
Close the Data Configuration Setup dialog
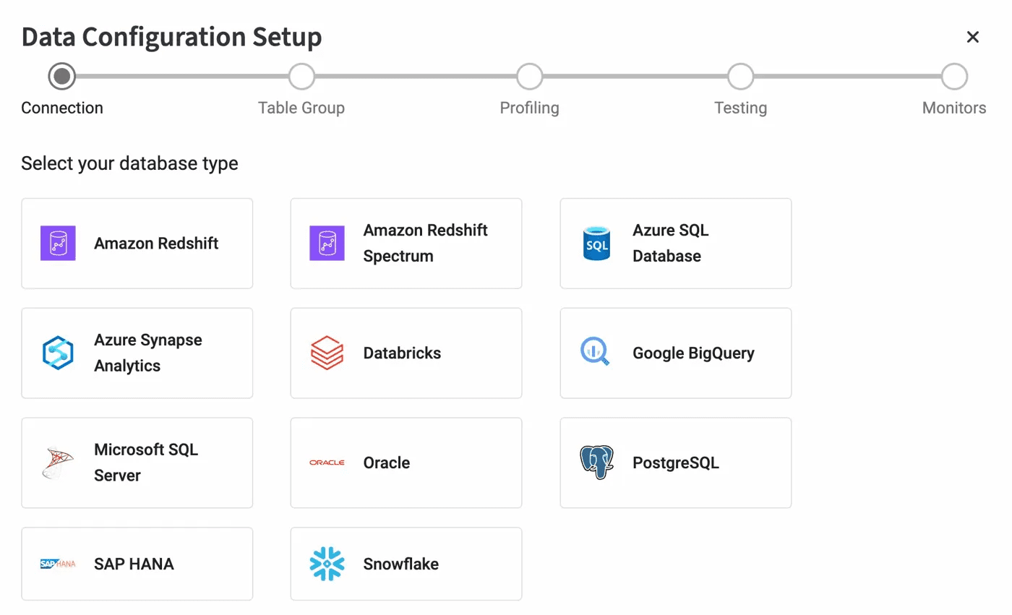tap(973, 38)
